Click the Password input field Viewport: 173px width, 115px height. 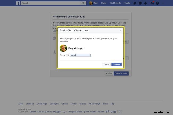click(x=80, y=55)
